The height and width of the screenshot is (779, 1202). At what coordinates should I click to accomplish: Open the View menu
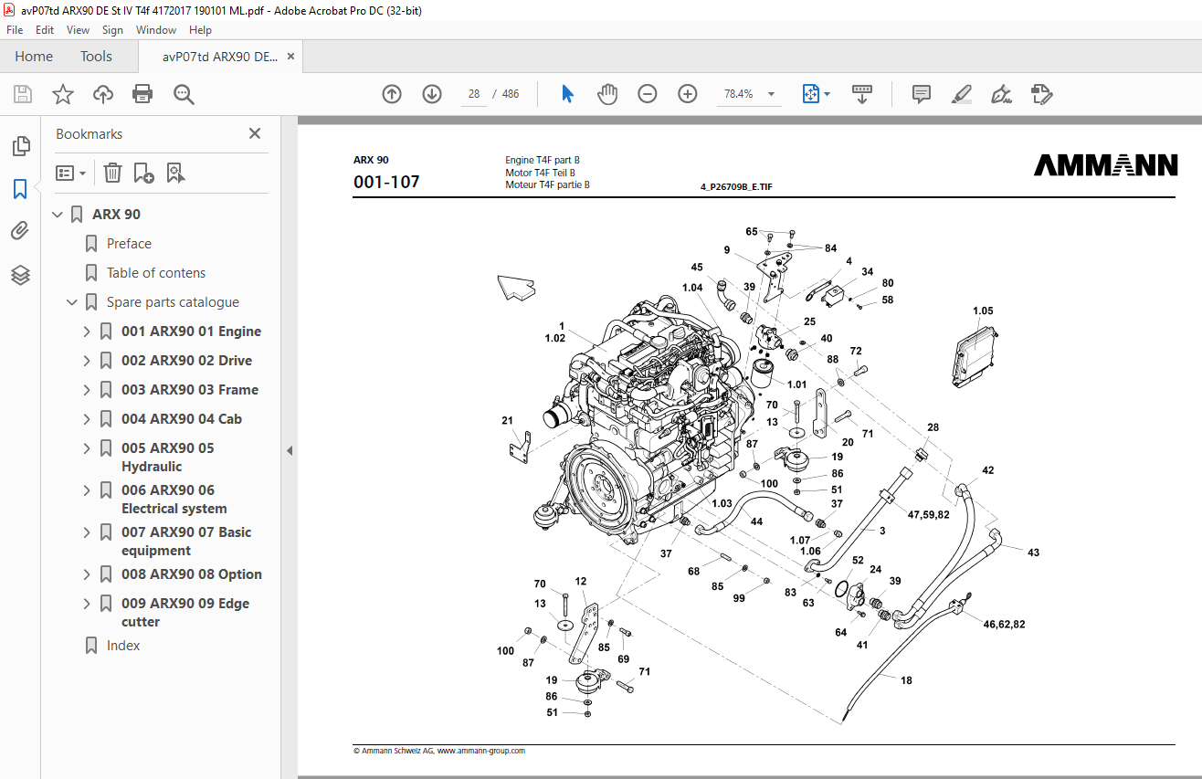pyautogui.click(x=79, y=30)
